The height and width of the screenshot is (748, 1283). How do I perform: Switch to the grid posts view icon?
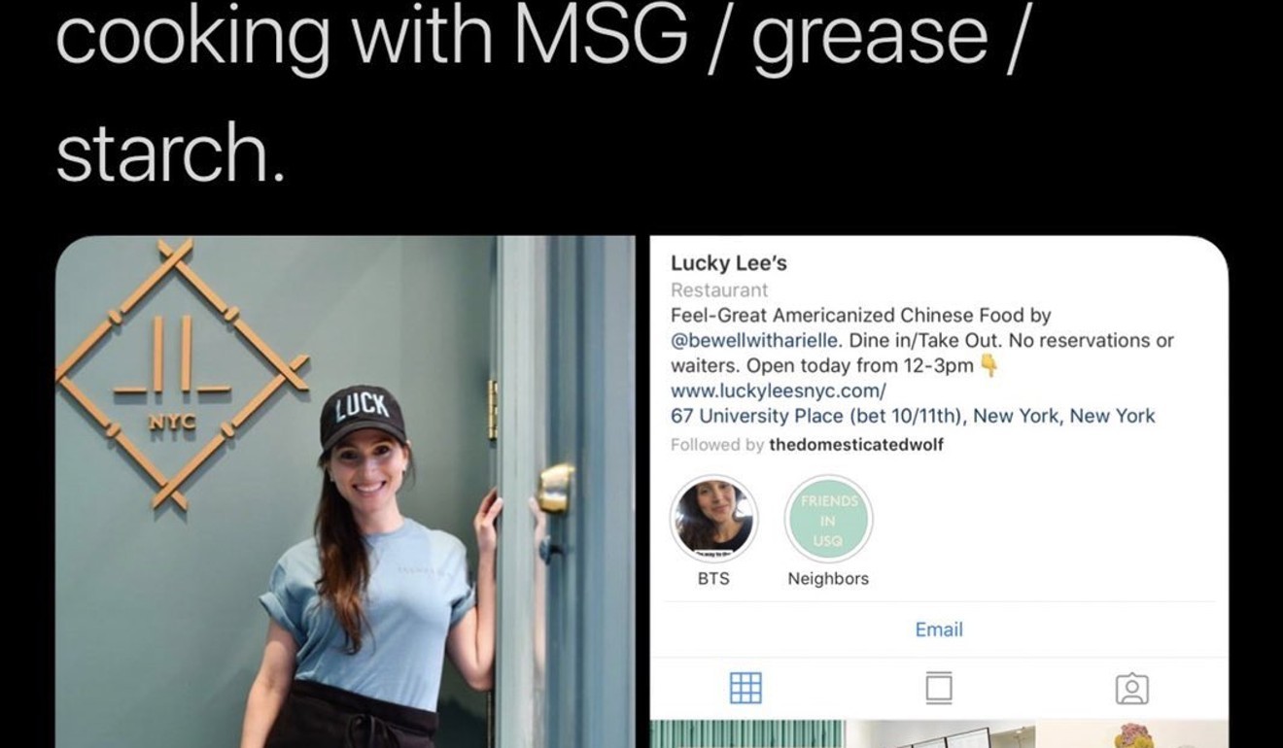pos(746,688)
